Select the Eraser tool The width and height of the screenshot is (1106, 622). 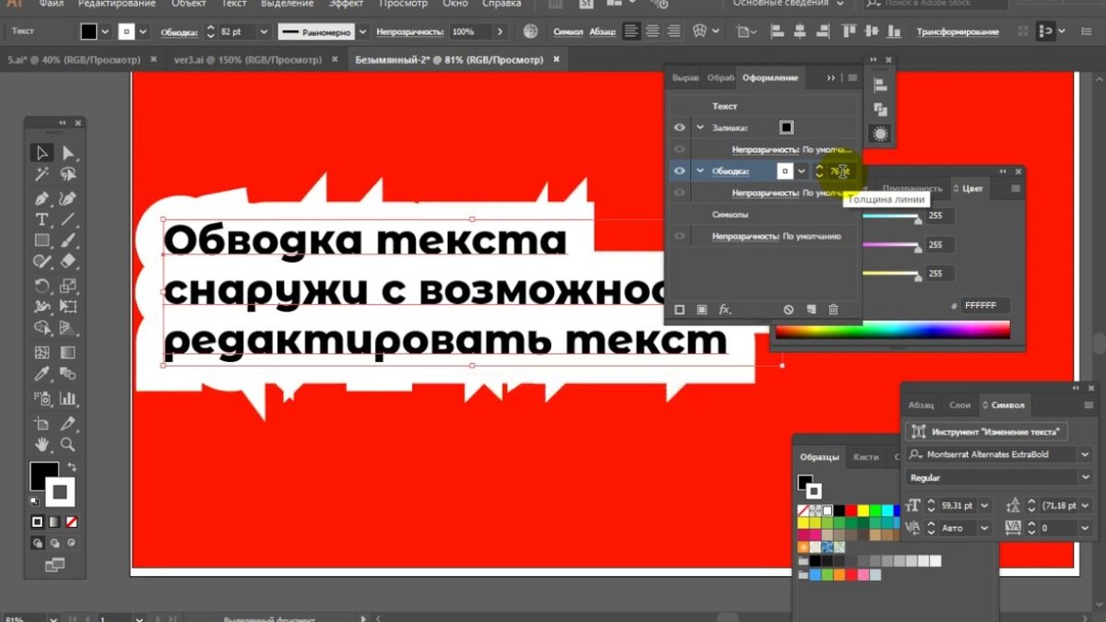[68, 264]
